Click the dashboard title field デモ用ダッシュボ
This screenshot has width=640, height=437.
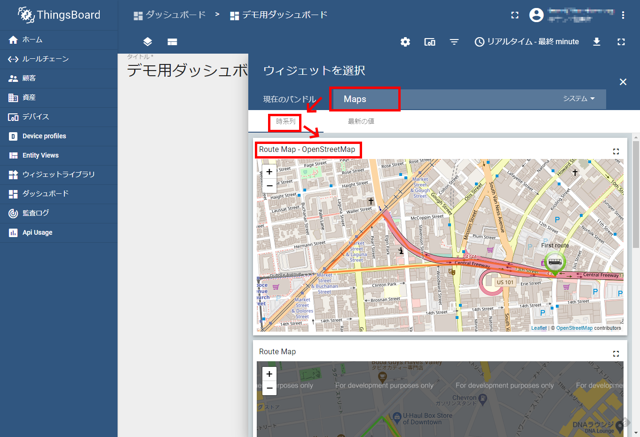[x=187, y=71]
